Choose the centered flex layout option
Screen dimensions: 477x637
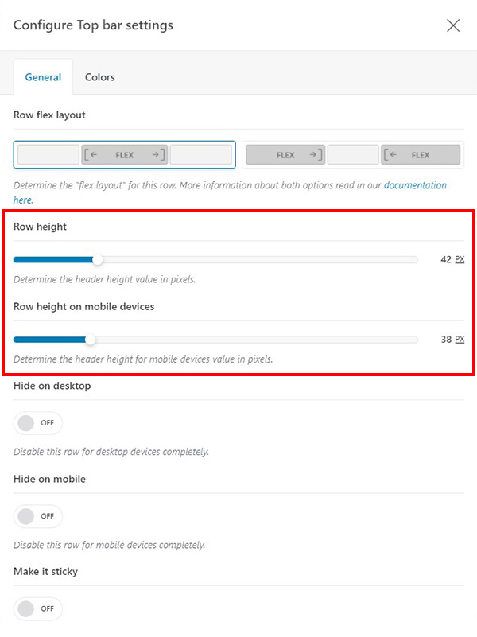(125, 155)
